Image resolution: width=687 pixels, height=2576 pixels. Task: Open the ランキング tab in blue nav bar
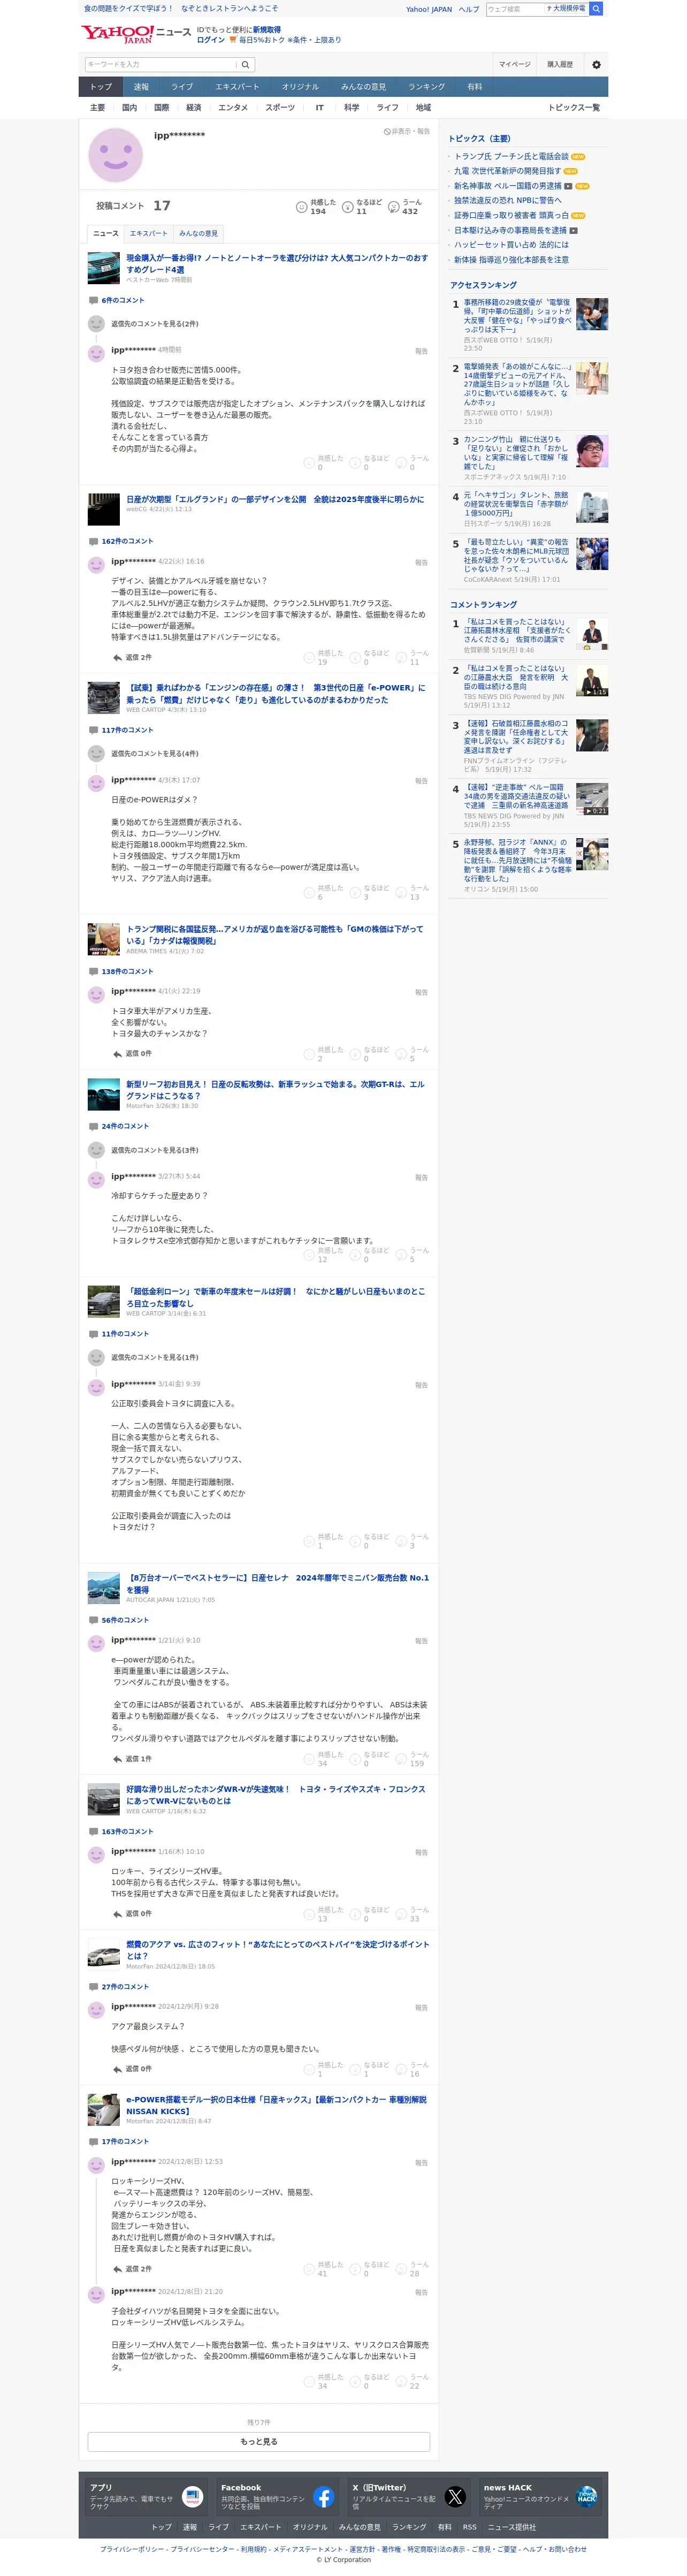click(427, 87)
